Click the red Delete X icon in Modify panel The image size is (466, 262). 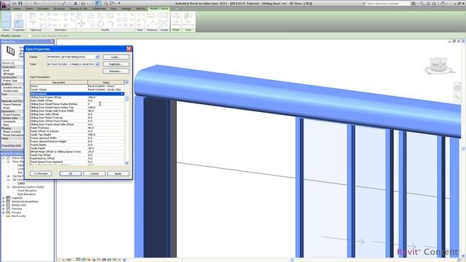click(x=131, y=25)
